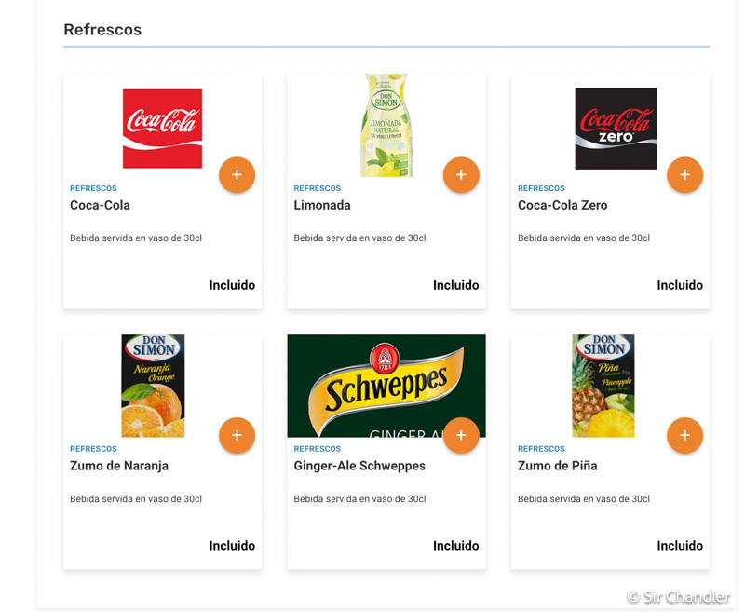Add Ginger-Ale Schweppes with plus button
The image size is (745, 612).
(x=461, y=435)
